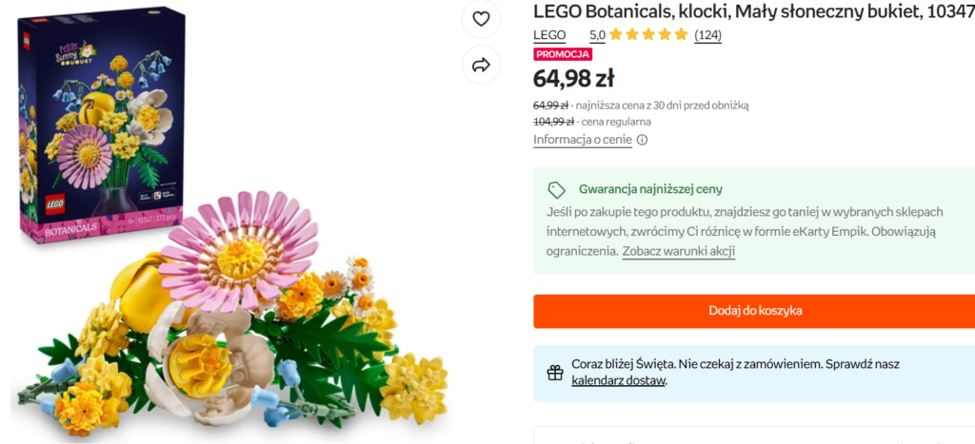Open Informacja o cenie link
Screen dimensions: 975x444
pyautogui.click(x=582, y=140)
